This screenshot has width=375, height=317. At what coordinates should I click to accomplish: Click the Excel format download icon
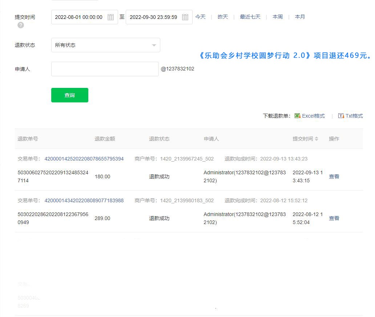tap(298, 116)
